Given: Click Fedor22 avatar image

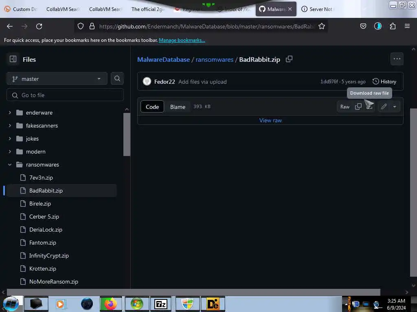Looking at the screenshot, I should [x=147, y=81].
